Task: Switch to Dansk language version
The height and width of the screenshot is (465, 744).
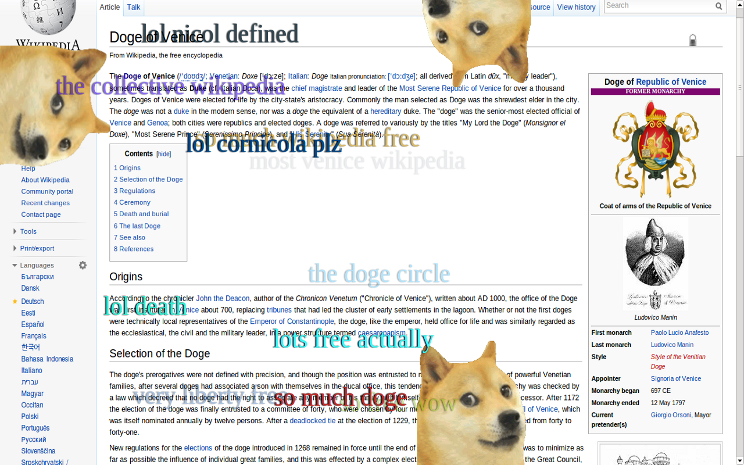Action: (x=30, y=288)
